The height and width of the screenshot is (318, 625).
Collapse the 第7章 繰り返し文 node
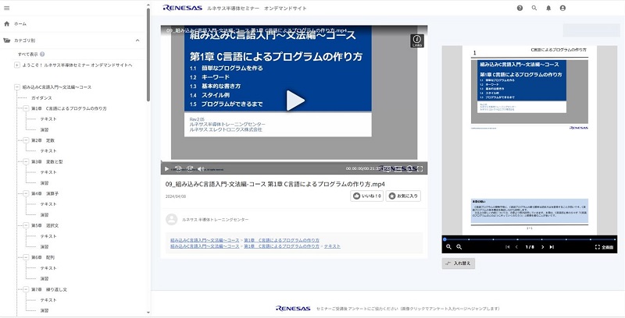click(26, 289)
